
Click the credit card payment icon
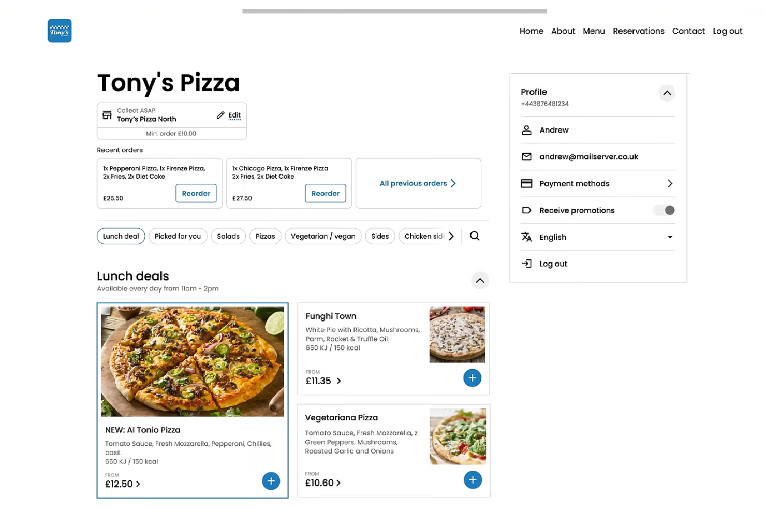pos(526,183)
